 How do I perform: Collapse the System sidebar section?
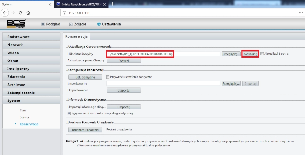(31, 101)
